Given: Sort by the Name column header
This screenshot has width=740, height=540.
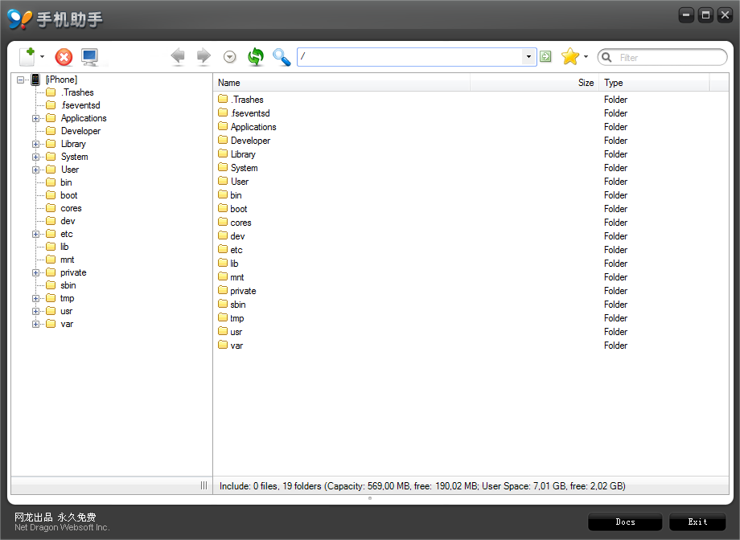Looking at the screenshot, I should [342, 83].
